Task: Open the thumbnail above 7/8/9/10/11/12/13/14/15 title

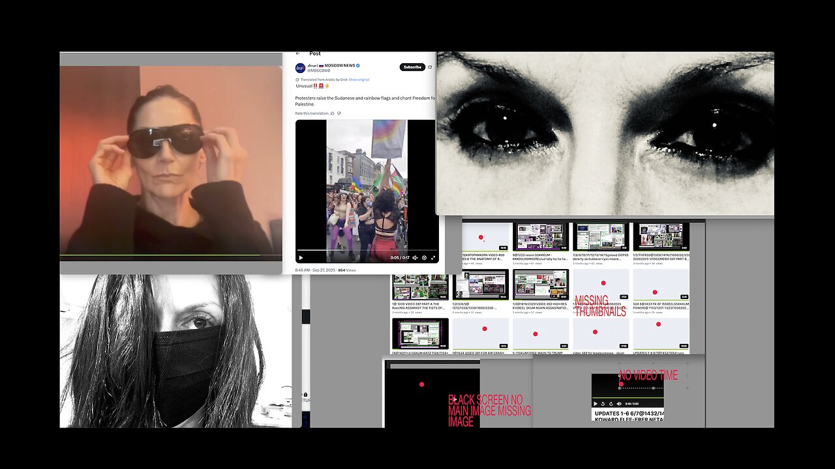Action: tap(601, 237)
